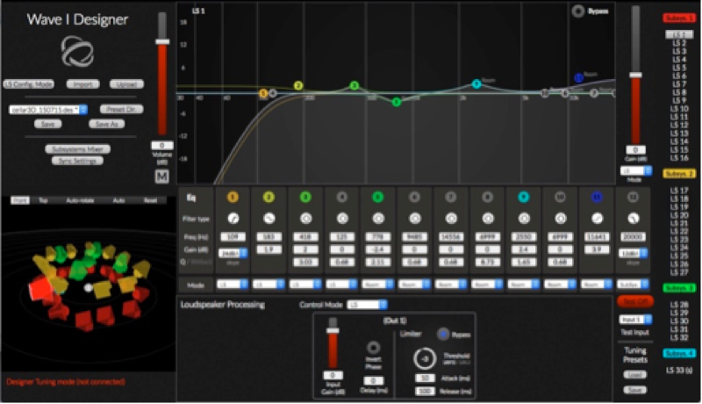Change the band 10 filter type icon

point(560,219)
